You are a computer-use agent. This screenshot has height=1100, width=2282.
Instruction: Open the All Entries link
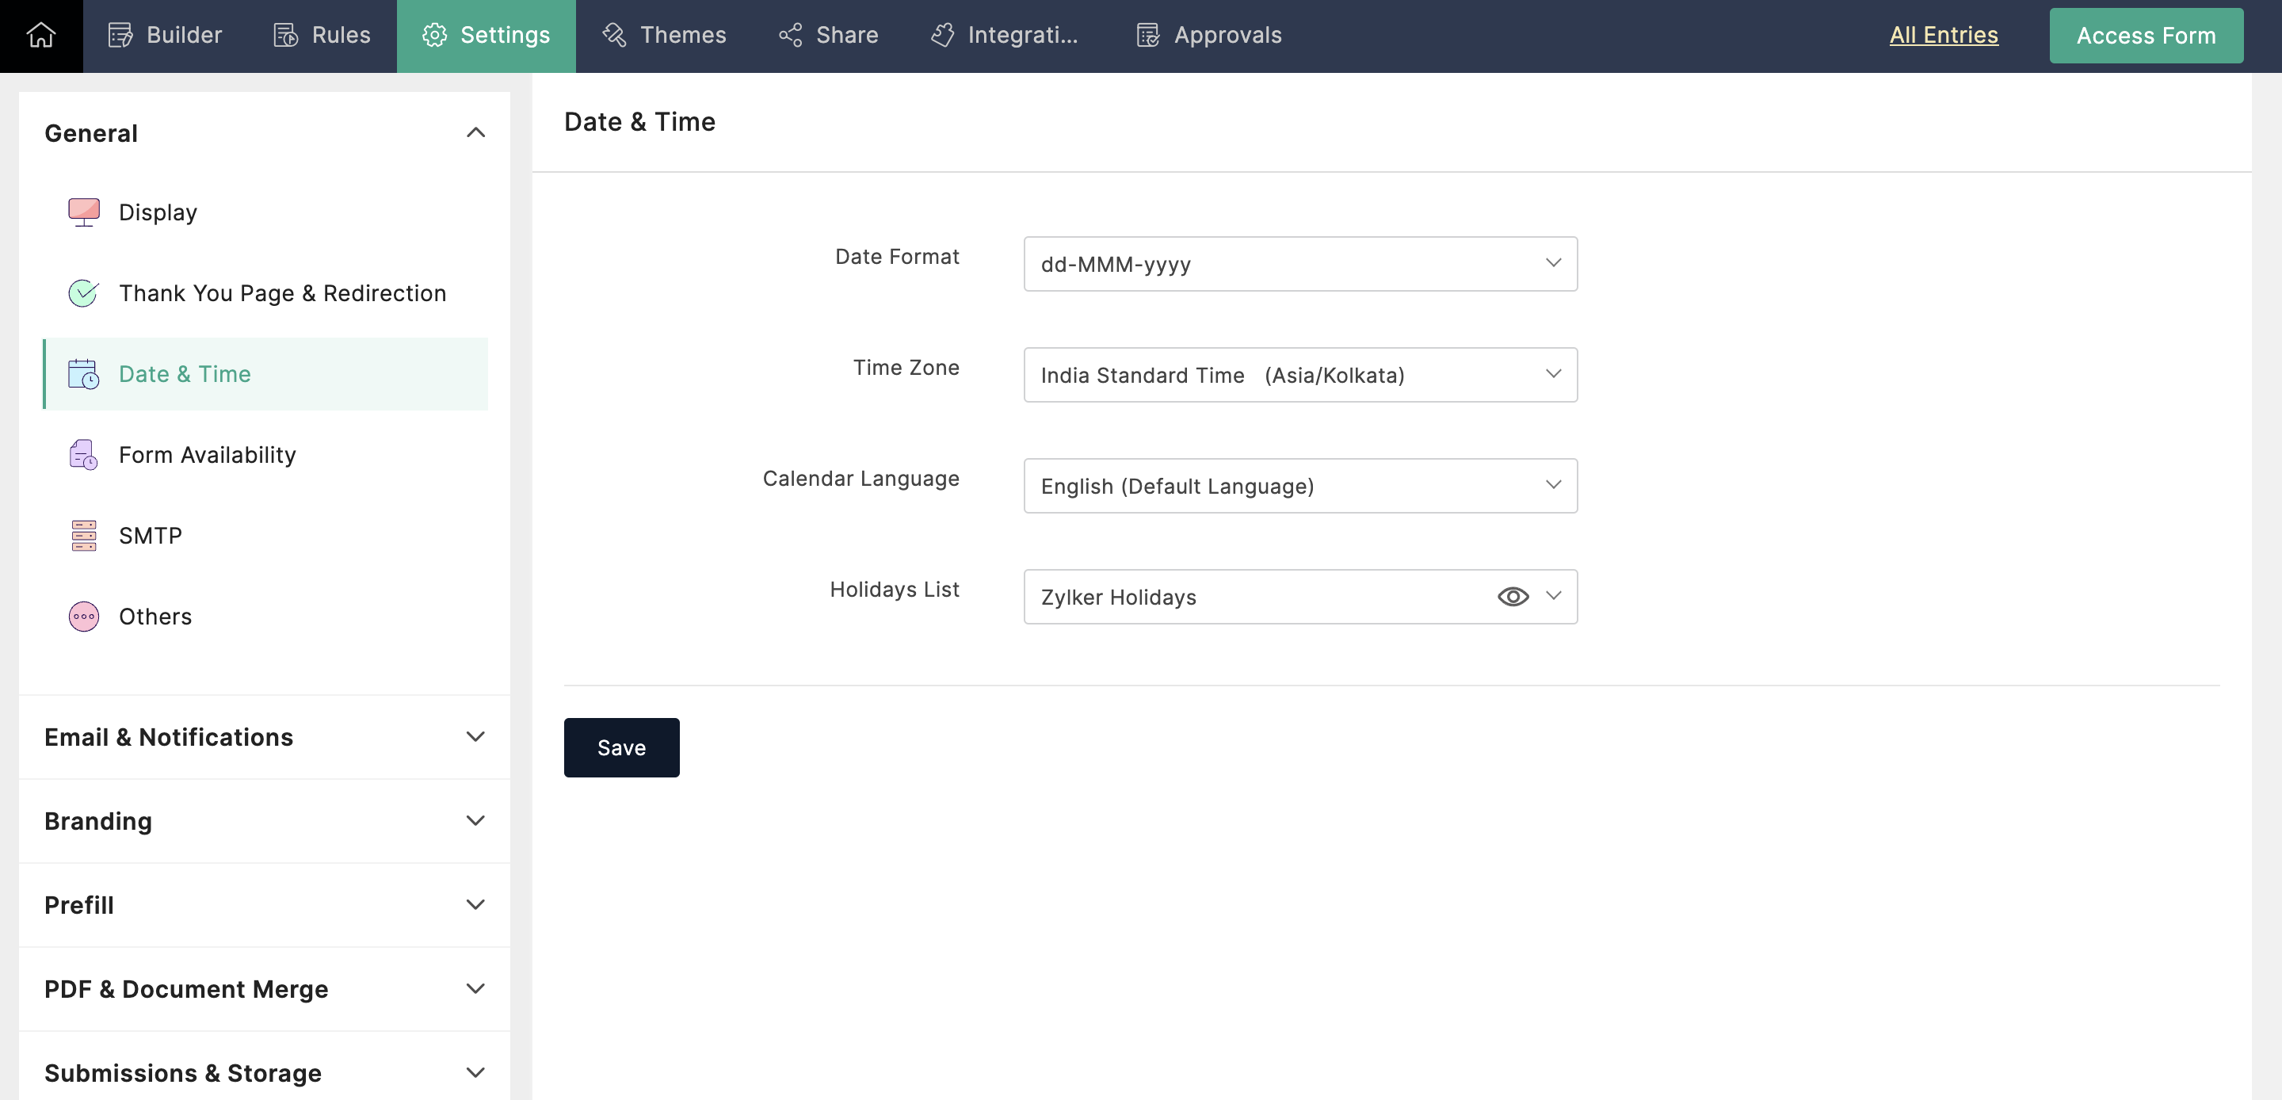pyautogui.click(x=1943, y=36)
